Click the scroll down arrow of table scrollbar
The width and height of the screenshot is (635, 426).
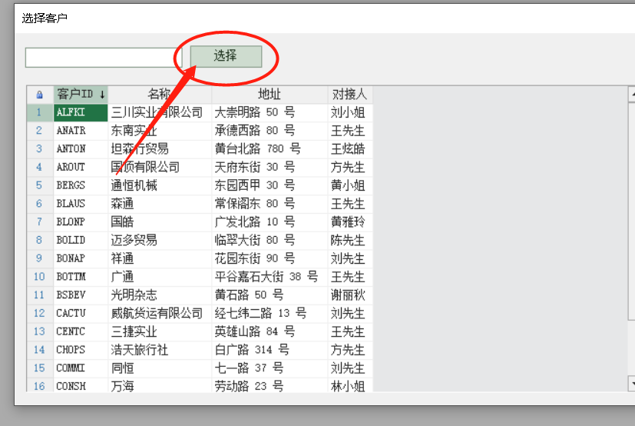coord(631,383)
